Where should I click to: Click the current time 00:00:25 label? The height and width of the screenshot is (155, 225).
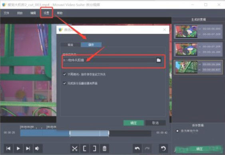[x=9, y=133]
